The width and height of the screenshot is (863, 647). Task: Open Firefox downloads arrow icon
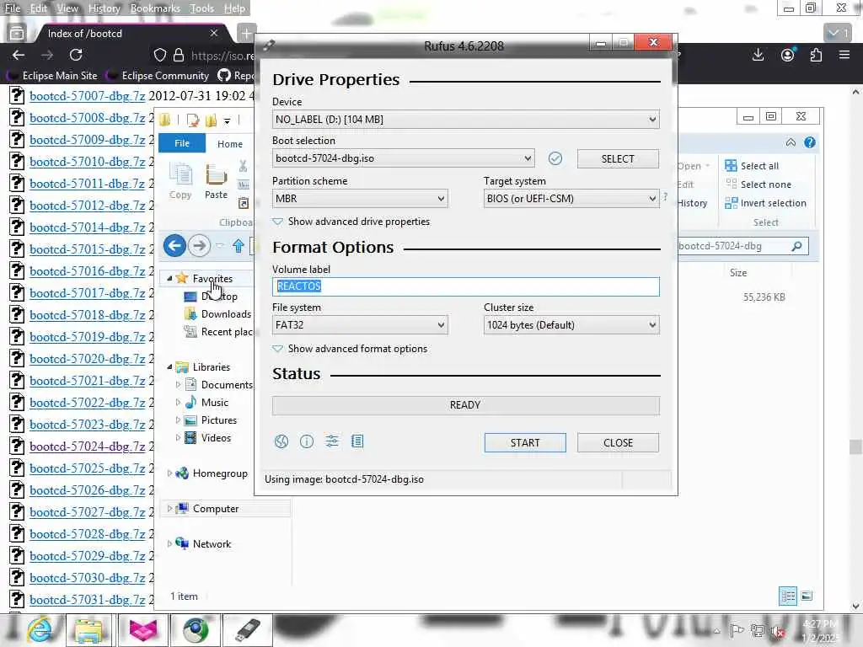758,55
